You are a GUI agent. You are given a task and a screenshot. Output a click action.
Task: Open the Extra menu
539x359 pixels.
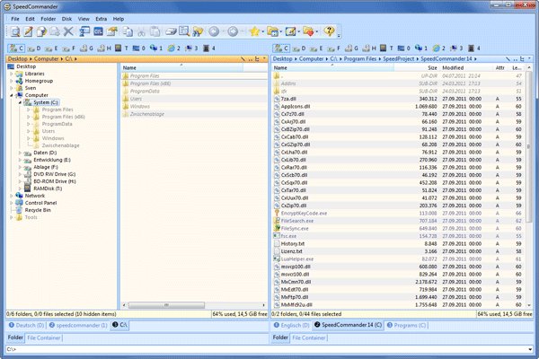coord(101,19)
